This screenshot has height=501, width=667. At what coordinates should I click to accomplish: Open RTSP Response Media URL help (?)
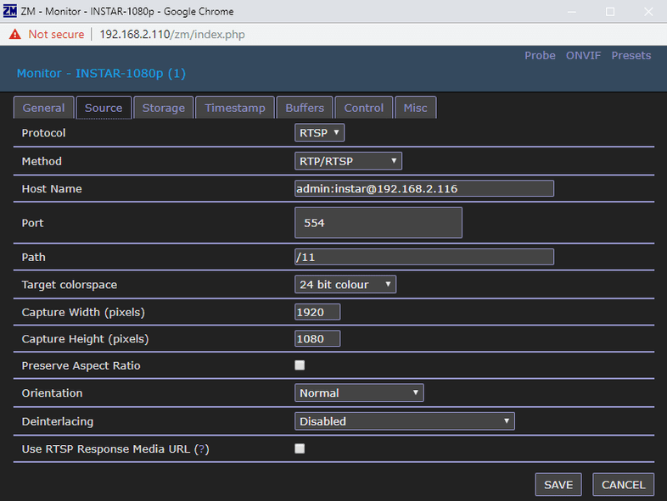pyautogui.click(x=201, y=449)
